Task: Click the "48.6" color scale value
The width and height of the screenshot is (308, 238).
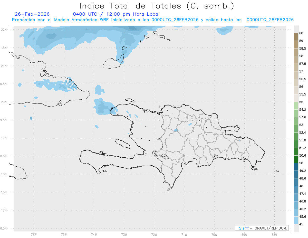Action: pos(302,178)
